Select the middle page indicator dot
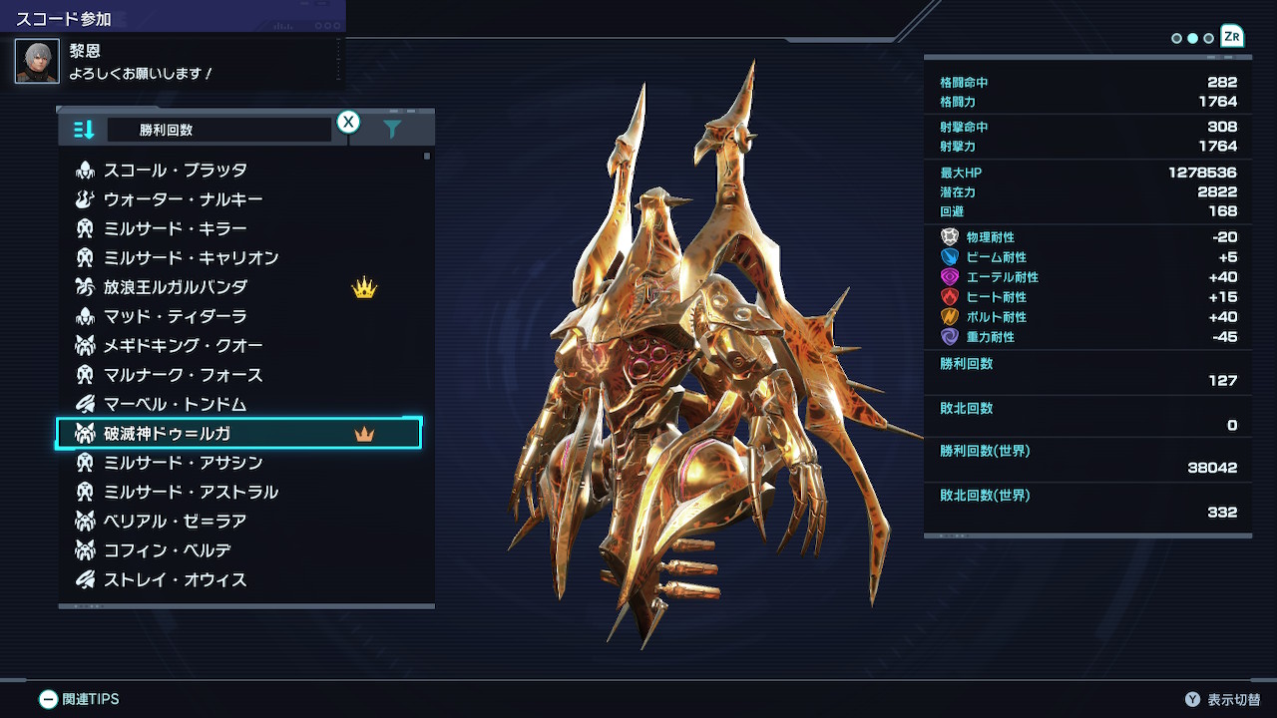 pos(1192,38)
